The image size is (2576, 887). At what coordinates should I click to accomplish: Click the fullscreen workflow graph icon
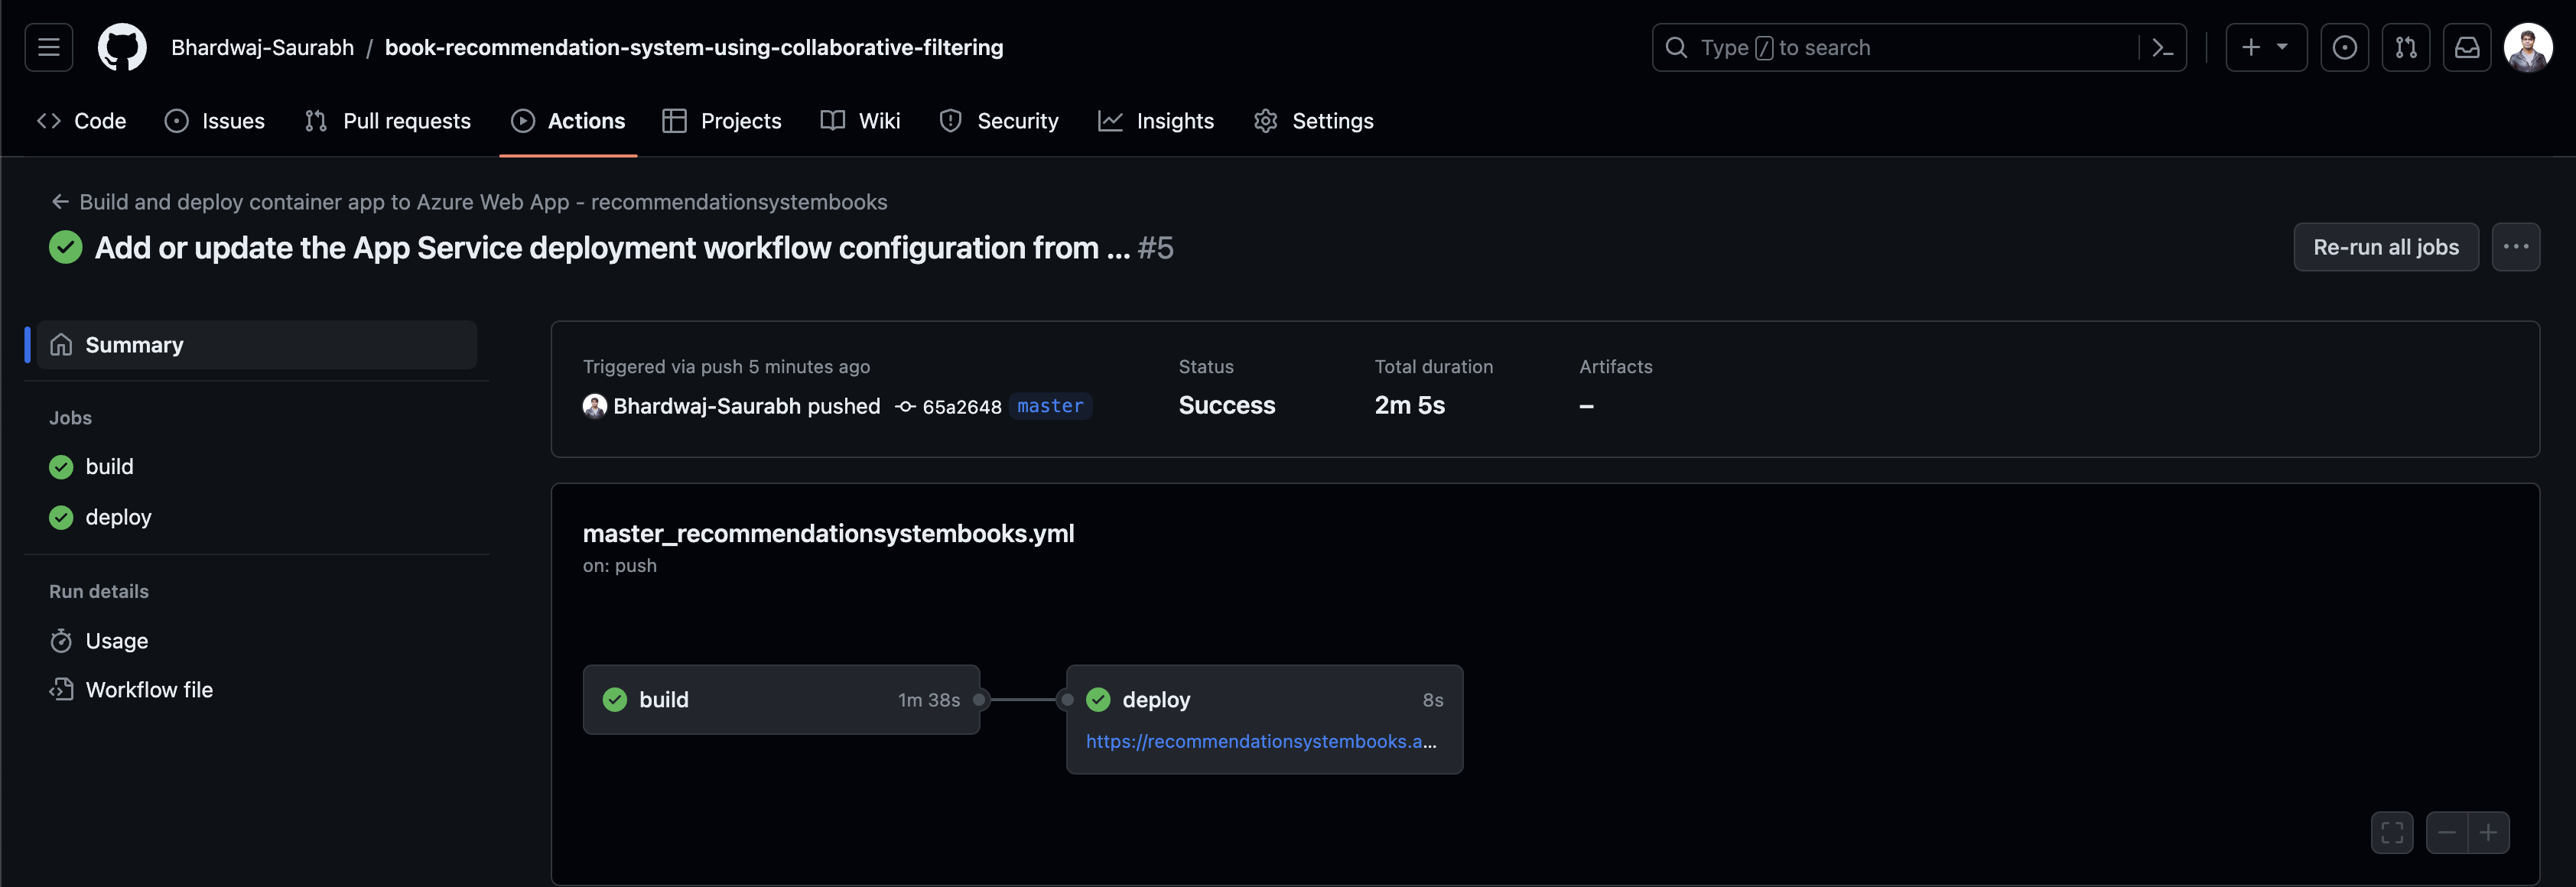tap(2391, 832)
